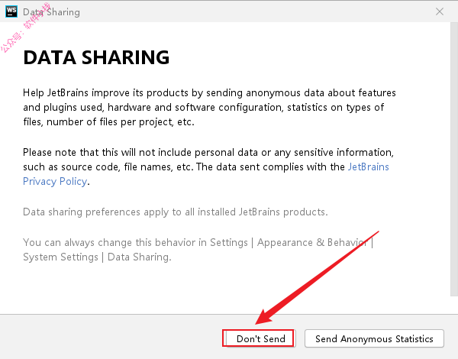Click the 'Help JetBrains improve its products' paragraph

pyautogui.click(x=209, y=107)
